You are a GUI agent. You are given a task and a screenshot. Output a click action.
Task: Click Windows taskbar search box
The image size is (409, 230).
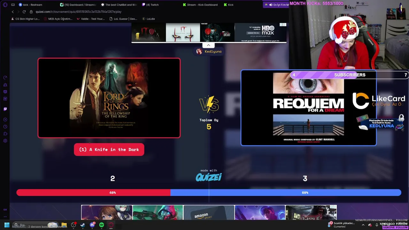pyautogui.click(x=35, y=225)
